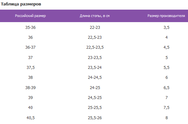Image resolution: width=188 pixels, height=124 pixels.
Task: Click manufacturer size 6,5 cell
Action: click(167, 88)
